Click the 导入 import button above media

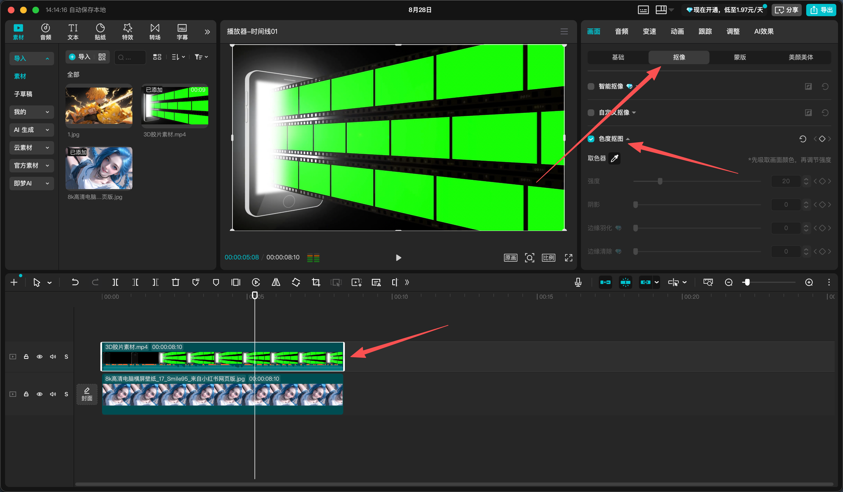(80, 57)
